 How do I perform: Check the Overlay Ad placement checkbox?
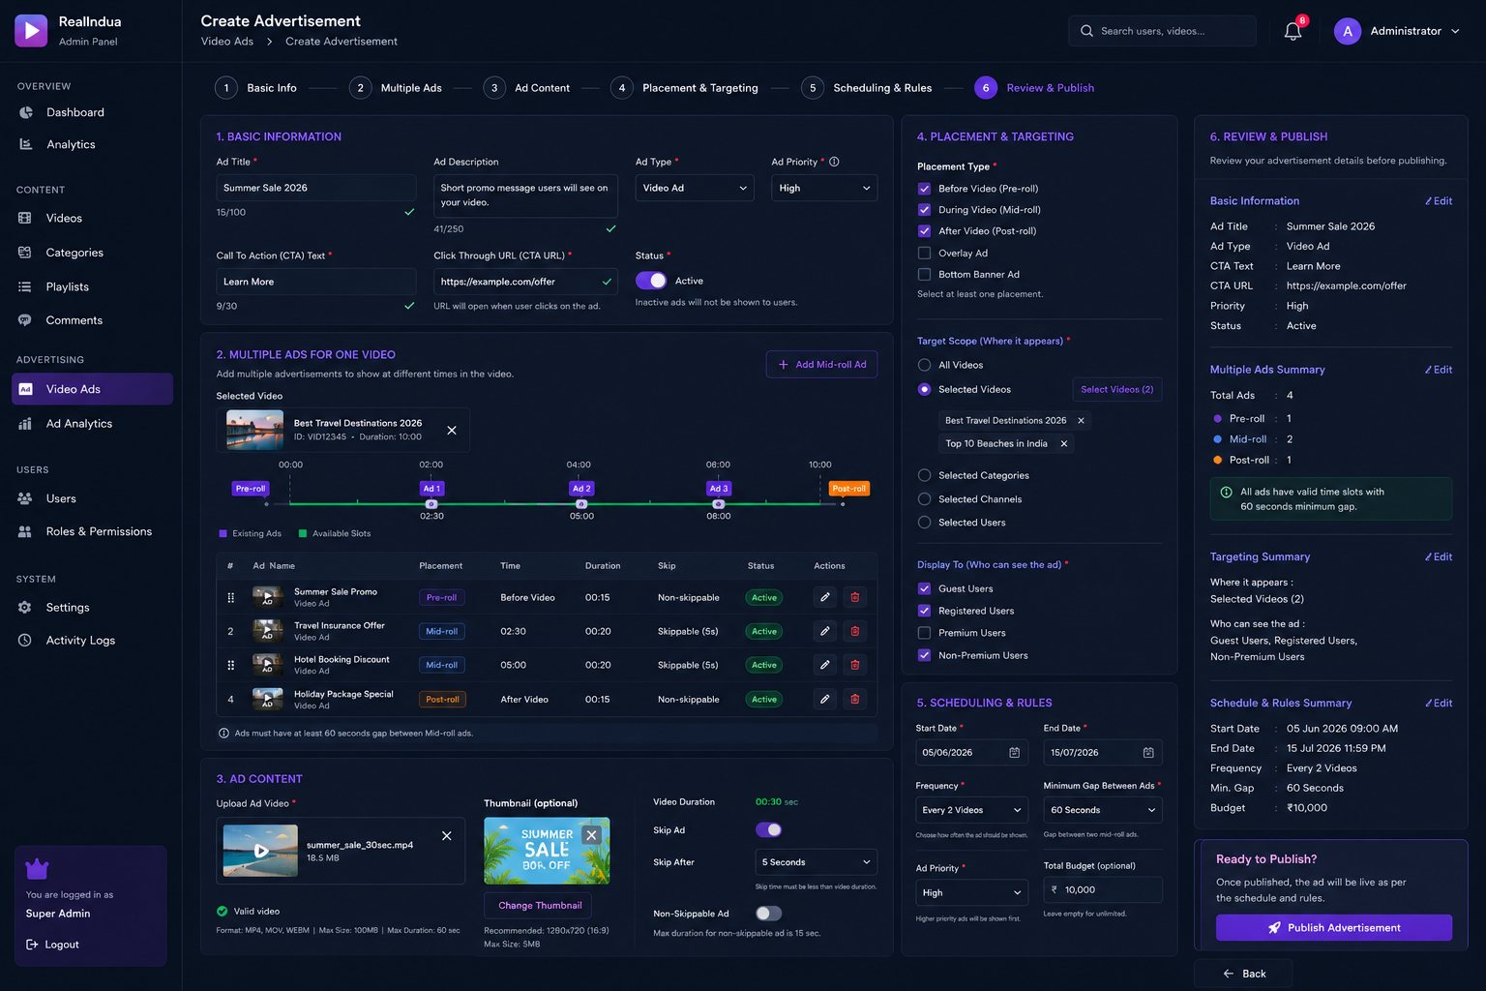[x=924, y=253]
